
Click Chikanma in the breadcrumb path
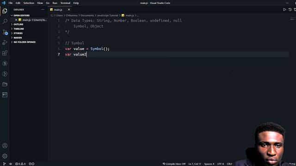click(72, 15)
